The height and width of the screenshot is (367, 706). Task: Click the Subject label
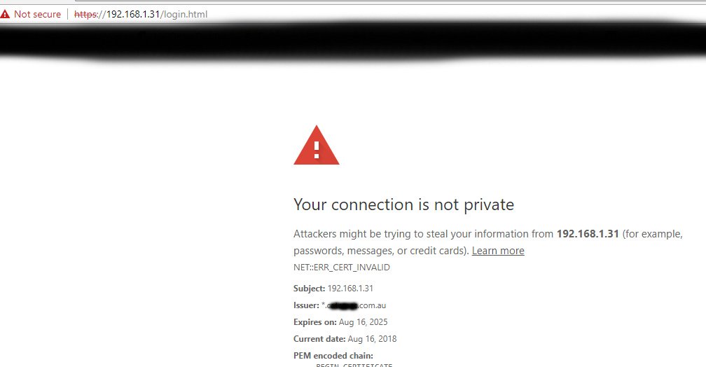[310, 289]
